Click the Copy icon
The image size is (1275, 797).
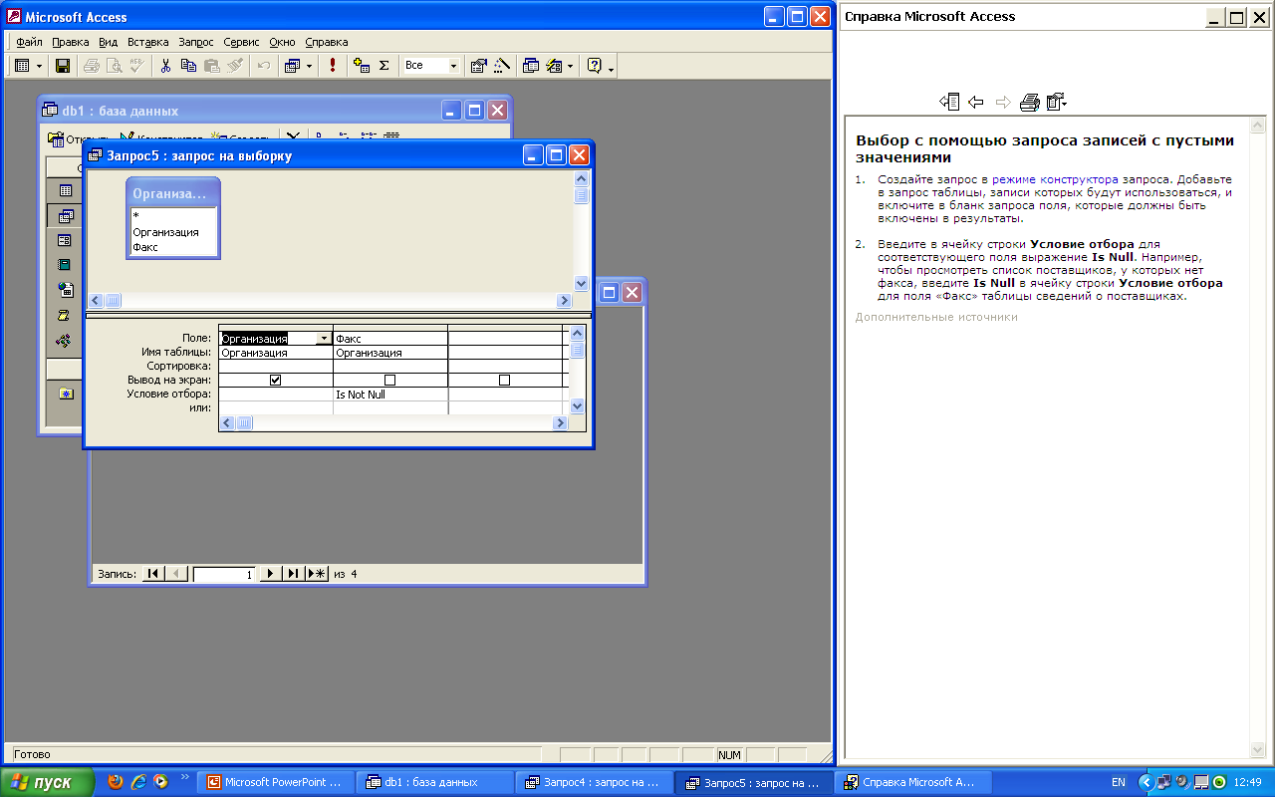(x=188, y=66)
